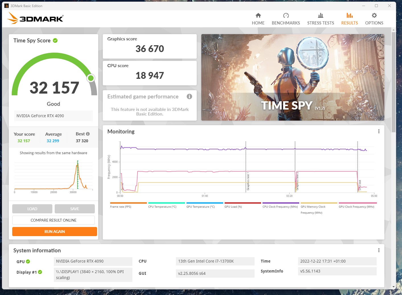Click the 3DMark title bar app icon

[x=7, y=6]
